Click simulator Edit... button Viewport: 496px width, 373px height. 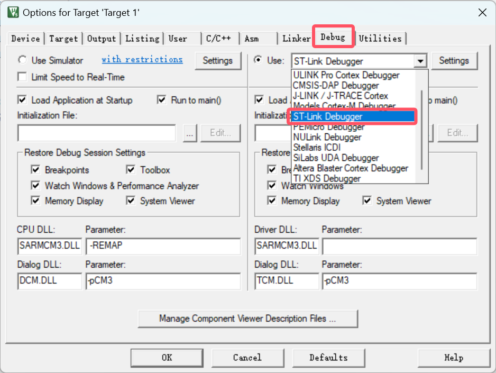pyautogui.click(x=221, y=133)
